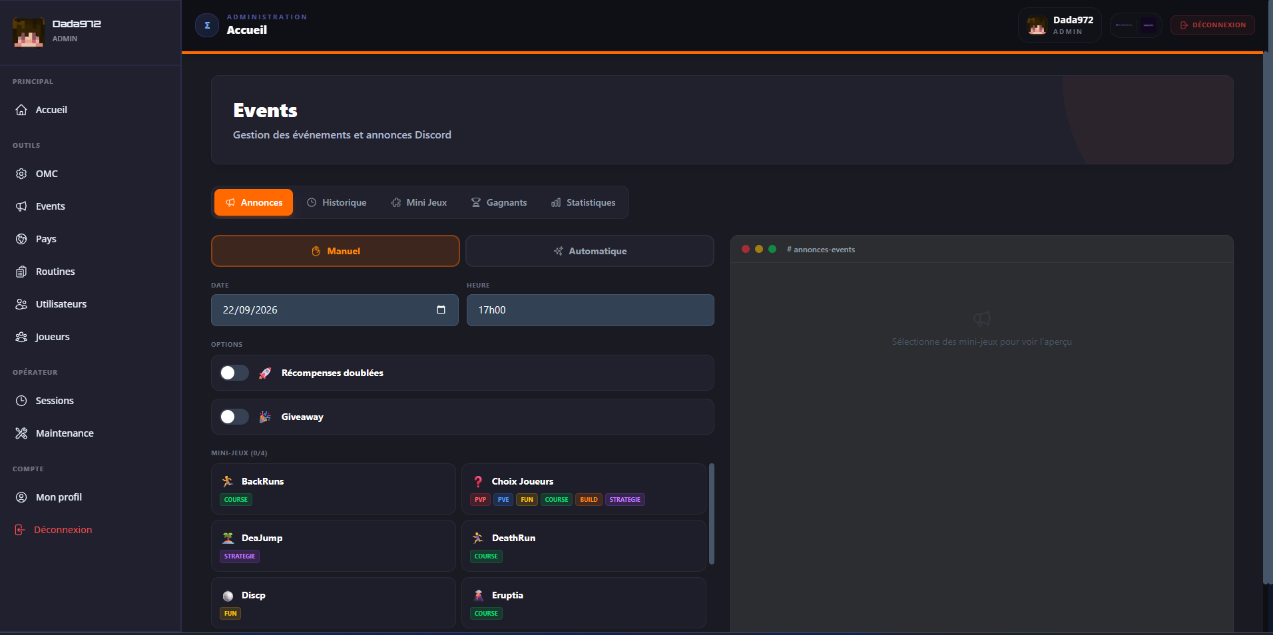The image size is (1273, 635).
Task: Open the Statistiques tab
Action: coord(583,202)
